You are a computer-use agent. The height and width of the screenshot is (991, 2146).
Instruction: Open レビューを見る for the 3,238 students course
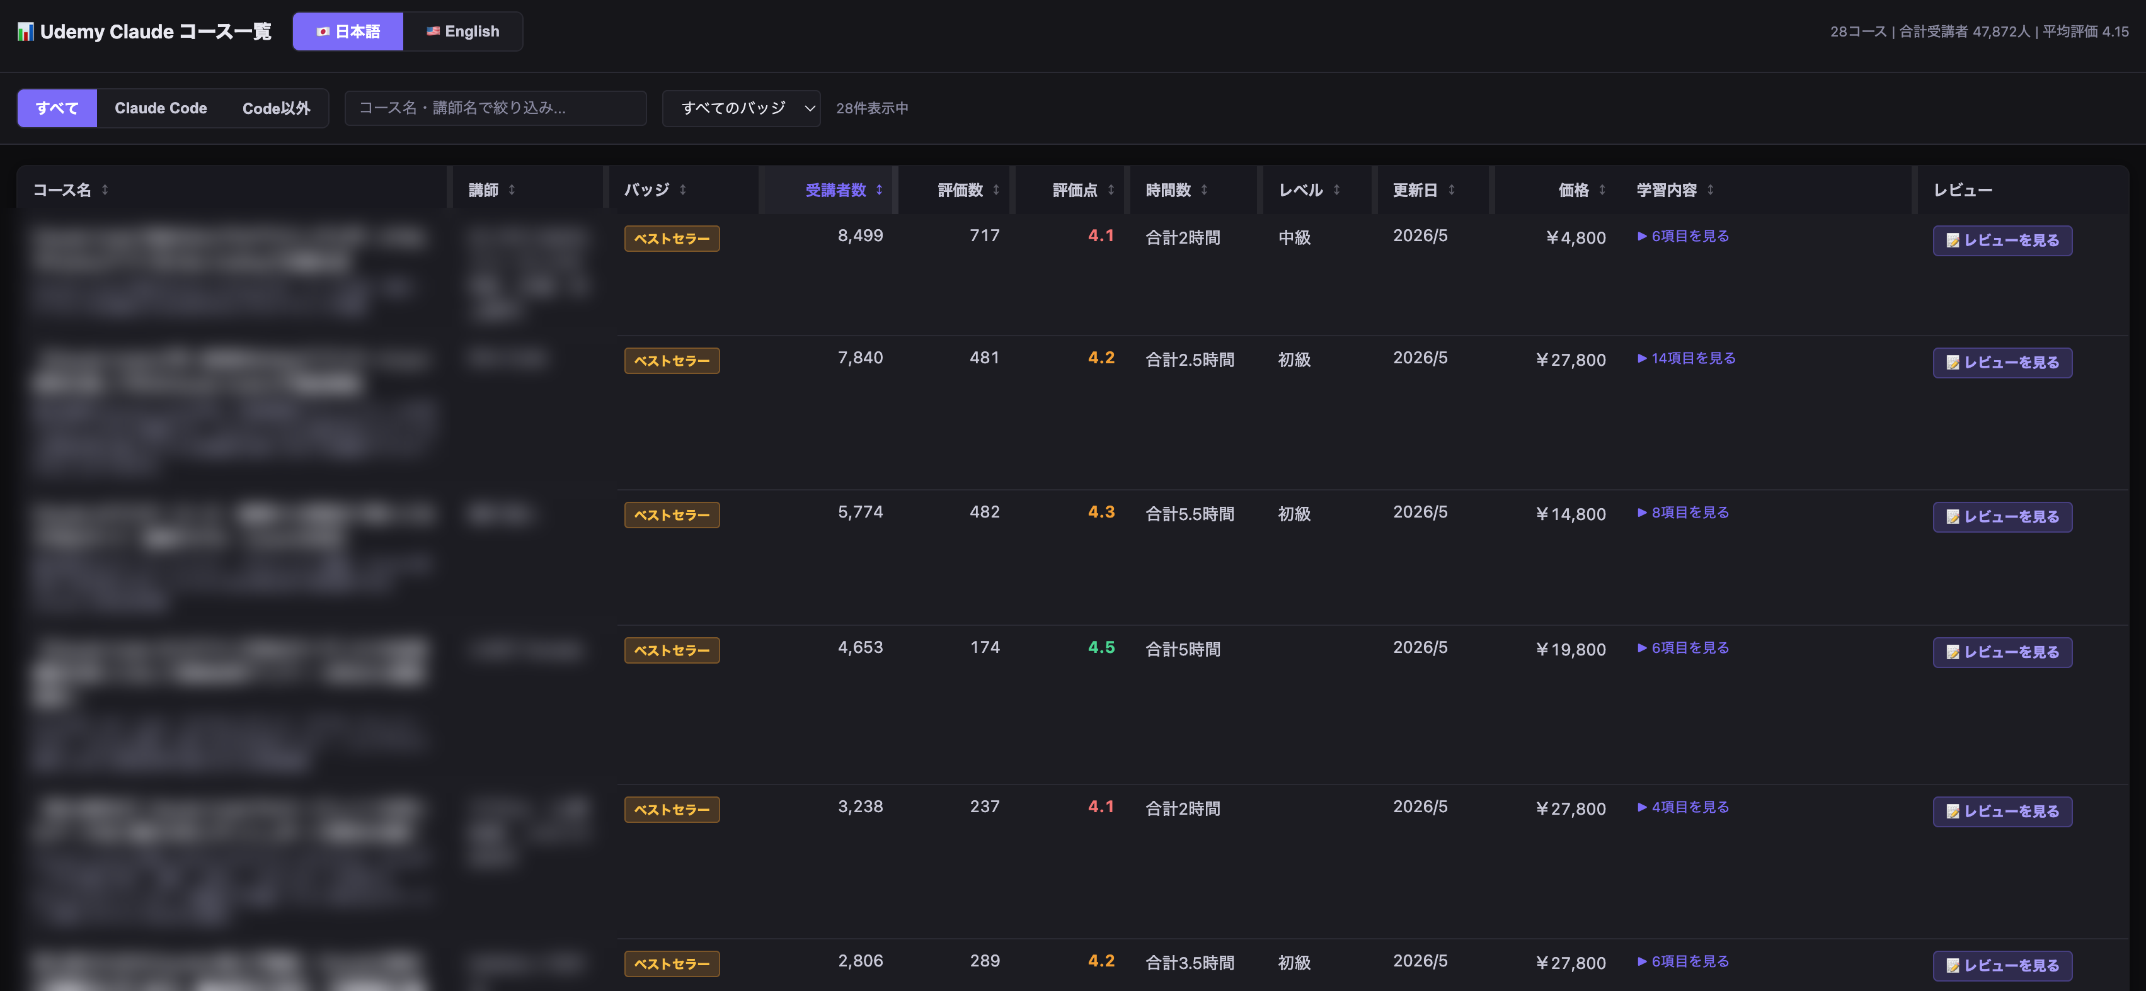pos(2002,811)
